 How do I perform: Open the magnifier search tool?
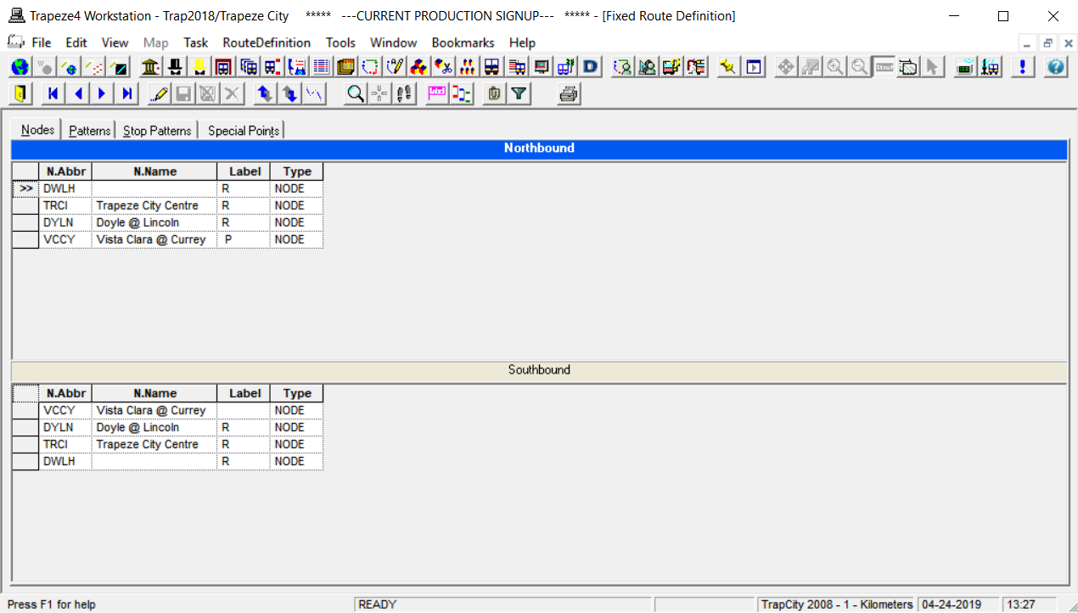click(x=356, y=93)
